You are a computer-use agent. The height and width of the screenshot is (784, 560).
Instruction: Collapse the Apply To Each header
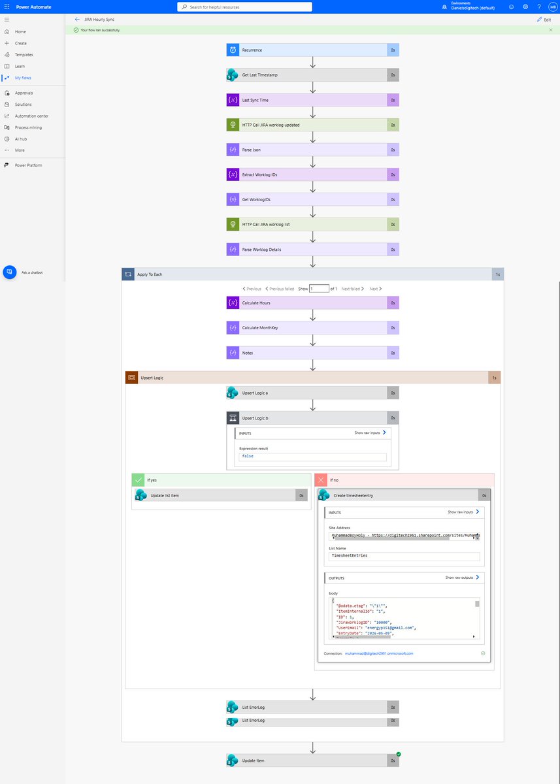click(x=312, y=274)
